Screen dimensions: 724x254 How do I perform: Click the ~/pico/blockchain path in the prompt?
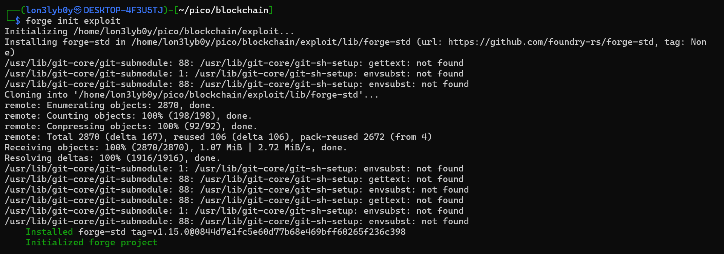(223, 10)
